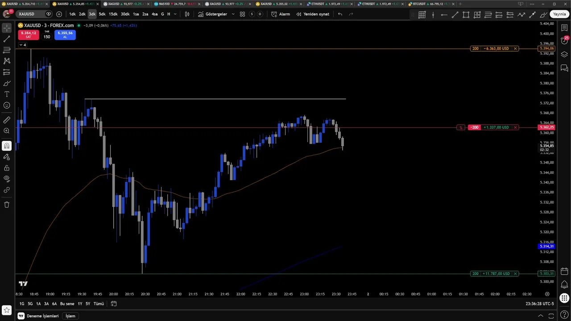Select rectangle tool in favorites toolbar

[466, 15]
